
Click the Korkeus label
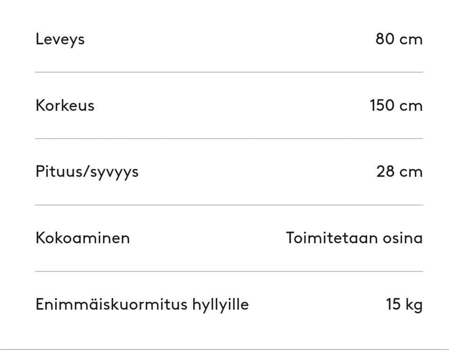point(65,105)
